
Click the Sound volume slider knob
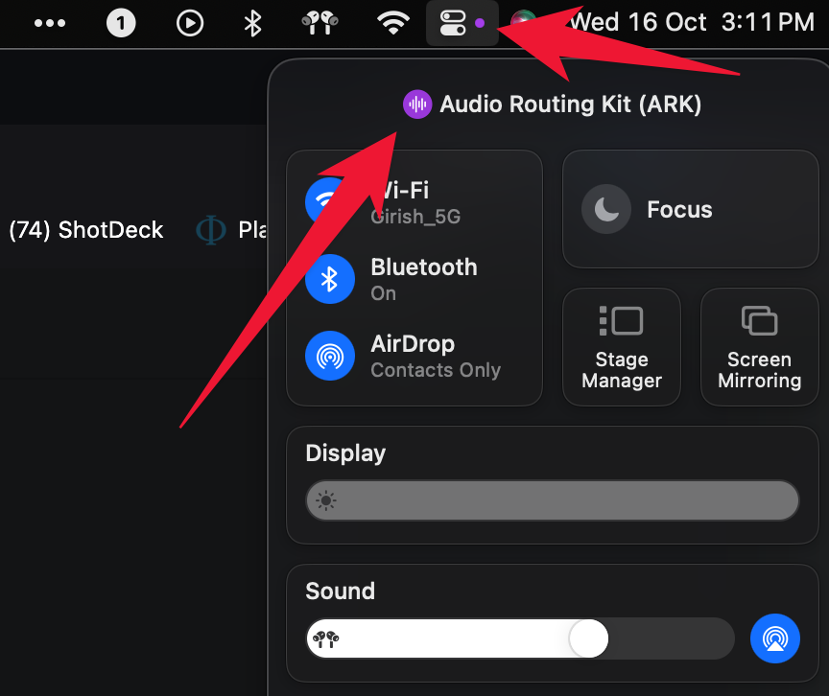point(588,638)
